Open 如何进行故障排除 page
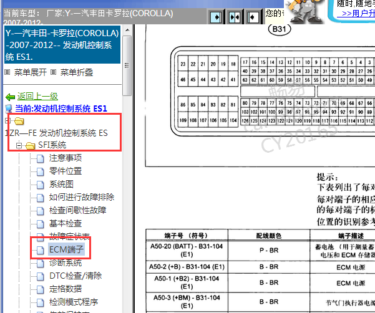 (82, 197)
